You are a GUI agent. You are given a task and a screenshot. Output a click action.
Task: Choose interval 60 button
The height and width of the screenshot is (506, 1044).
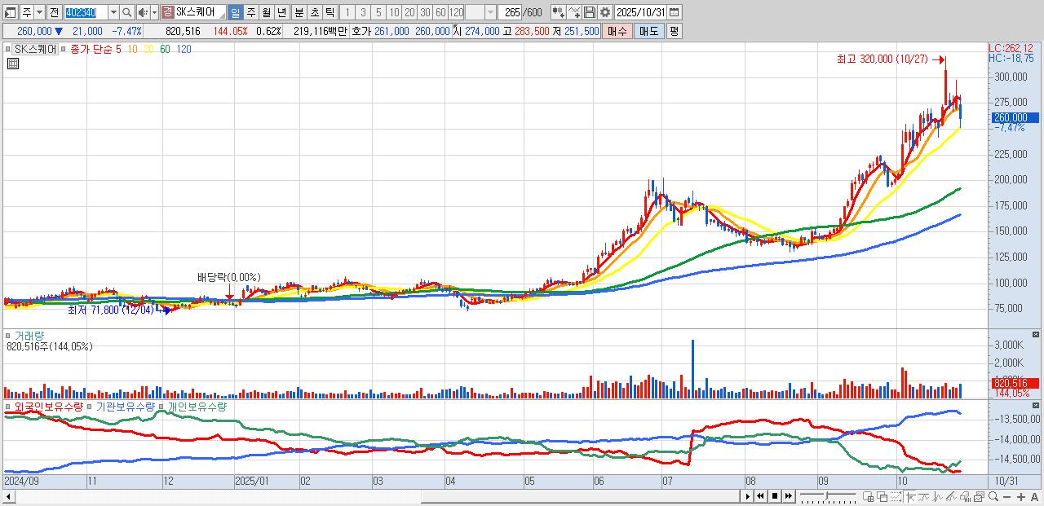(440, 12)
